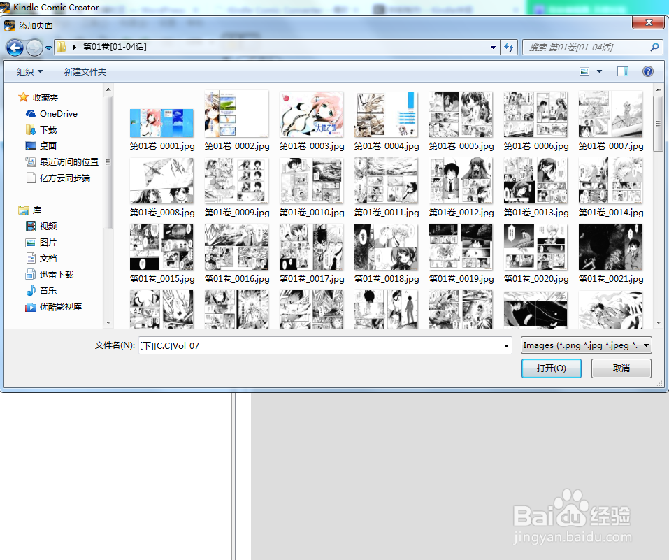Select thumbnail 第01卷_0002.jpg
Viewport: 669px width, 560px height.
tap(236, 113)
